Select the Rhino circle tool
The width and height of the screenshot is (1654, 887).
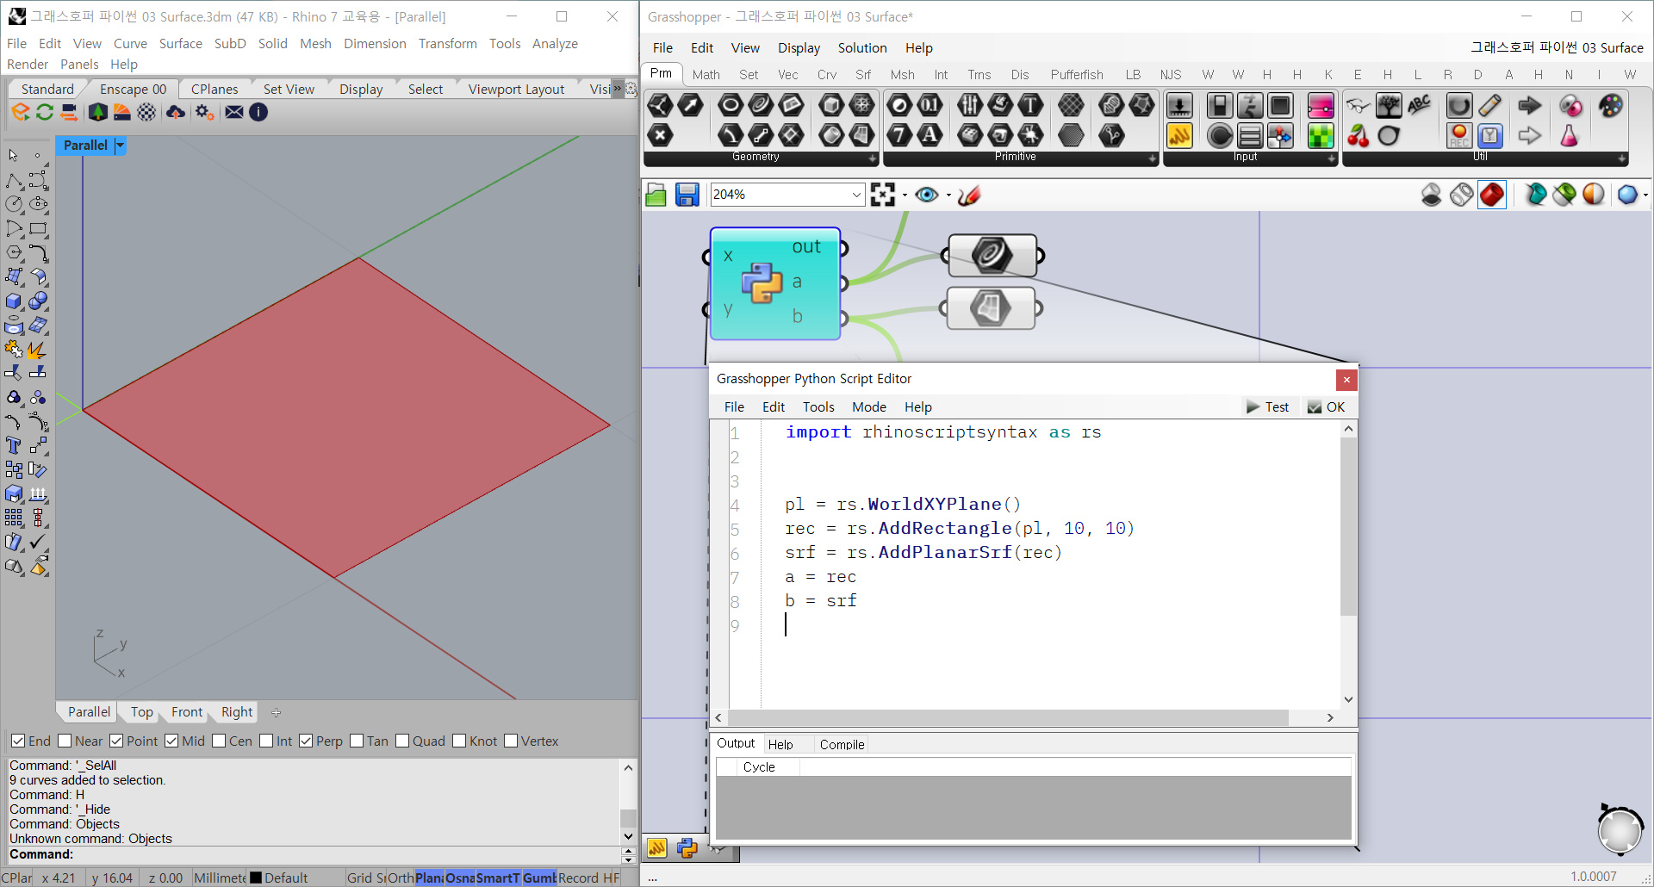click(14, 204)
